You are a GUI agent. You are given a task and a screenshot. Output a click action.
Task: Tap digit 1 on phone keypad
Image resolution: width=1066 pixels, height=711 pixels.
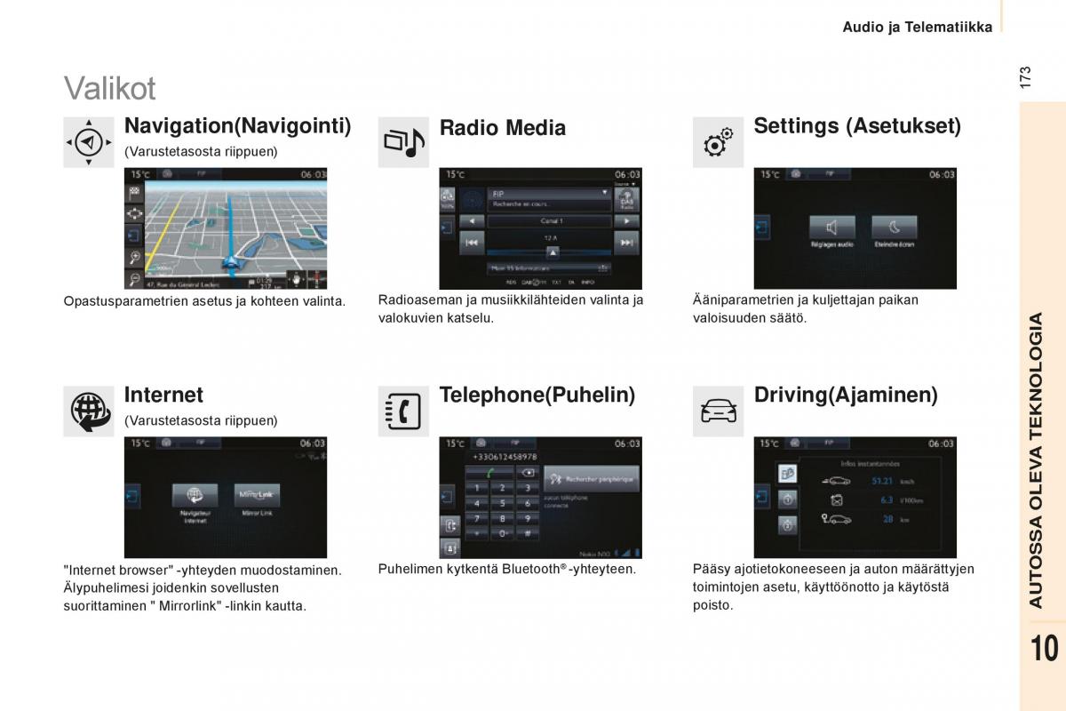(x=479, y=487)
